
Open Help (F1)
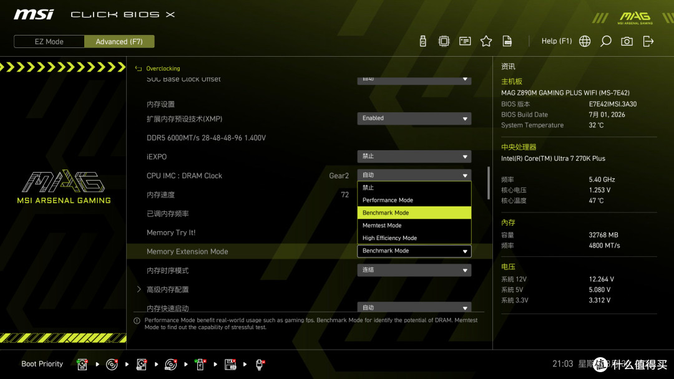[557, 41]
